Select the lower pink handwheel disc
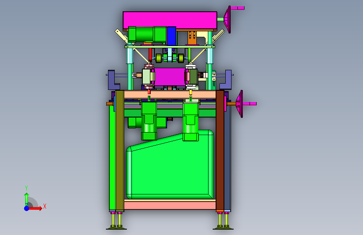 click(x=239, y=104)
